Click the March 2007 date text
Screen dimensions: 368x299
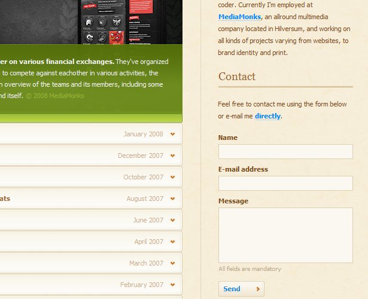(146, 263)
